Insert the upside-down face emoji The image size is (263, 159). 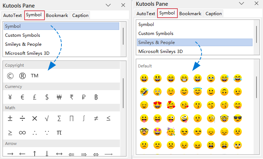[x=224, y=92]
